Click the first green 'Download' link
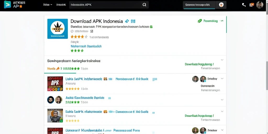 pyautogui.click(x=199, y=64)
